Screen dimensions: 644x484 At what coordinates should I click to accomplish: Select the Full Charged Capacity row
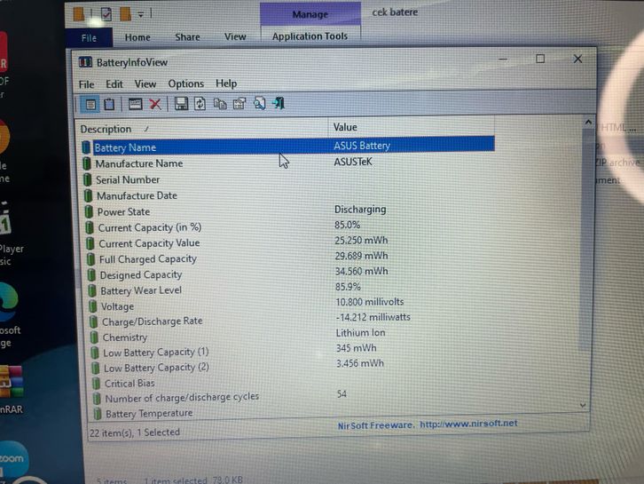click(291, 258)
